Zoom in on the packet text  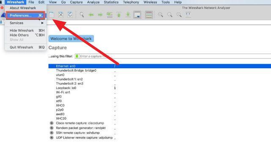coord(161,15)
